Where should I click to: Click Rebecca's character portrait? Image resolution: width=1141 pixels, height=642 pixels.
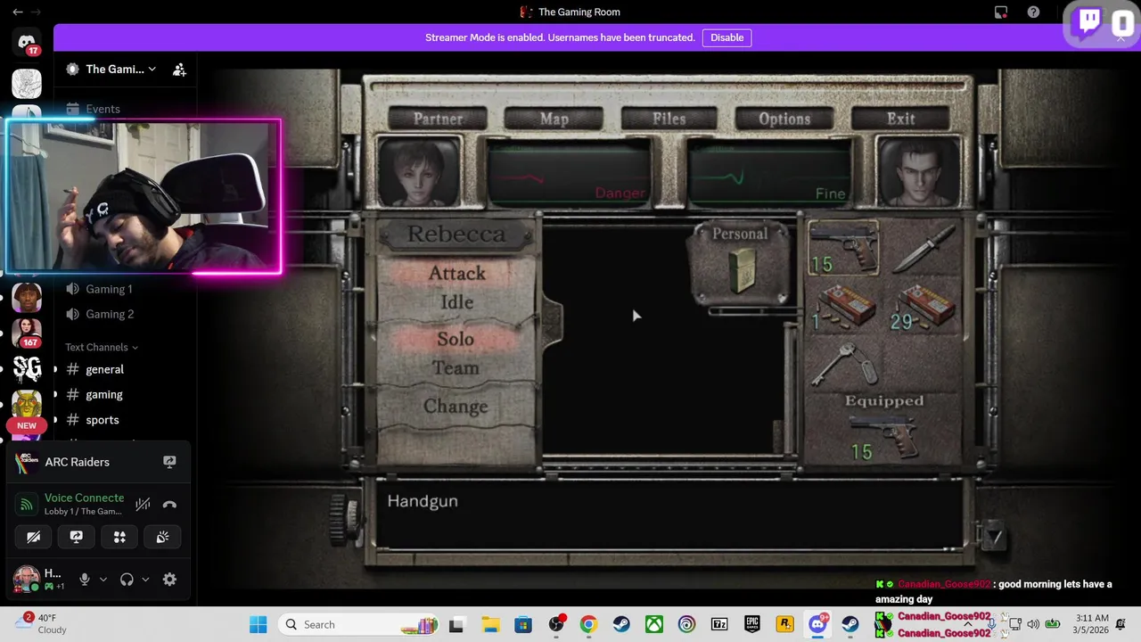click(419, 171)
